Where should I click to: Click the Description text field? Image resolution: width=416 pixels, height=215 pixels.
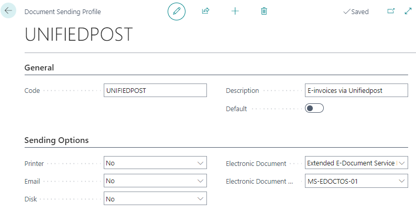click(x=356, y=90)
